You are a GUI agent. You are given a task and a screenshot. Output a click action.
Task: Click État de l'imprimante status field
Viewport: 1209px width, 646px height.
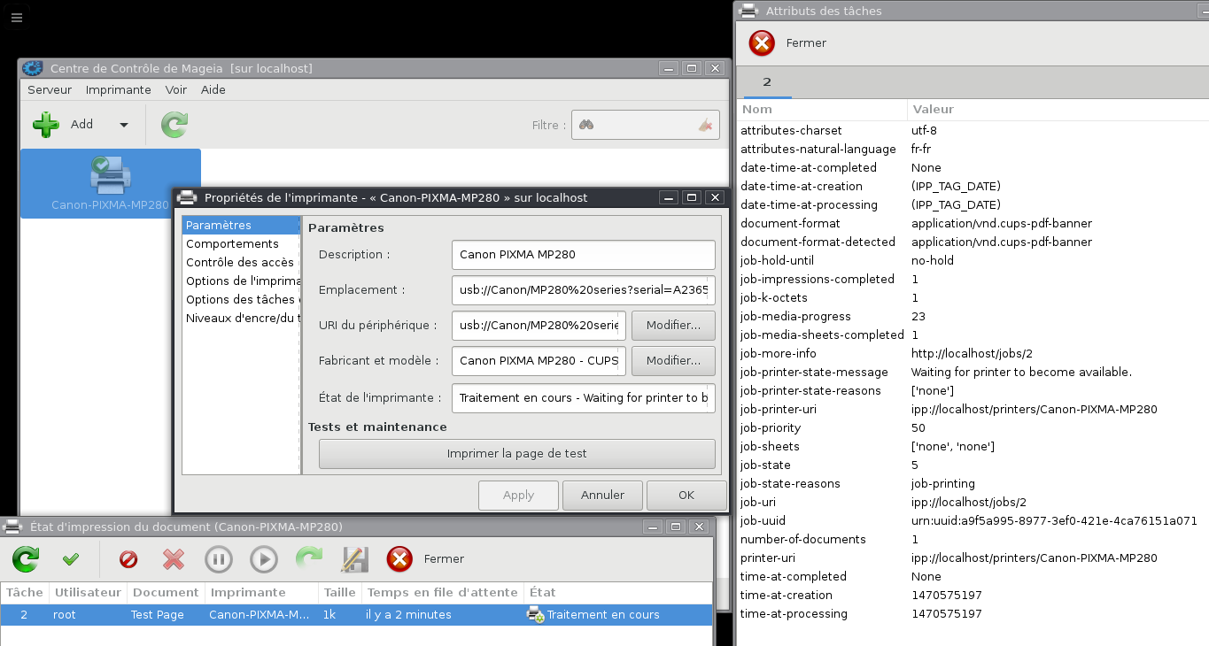pyautogui.click(x=583, y=397)
